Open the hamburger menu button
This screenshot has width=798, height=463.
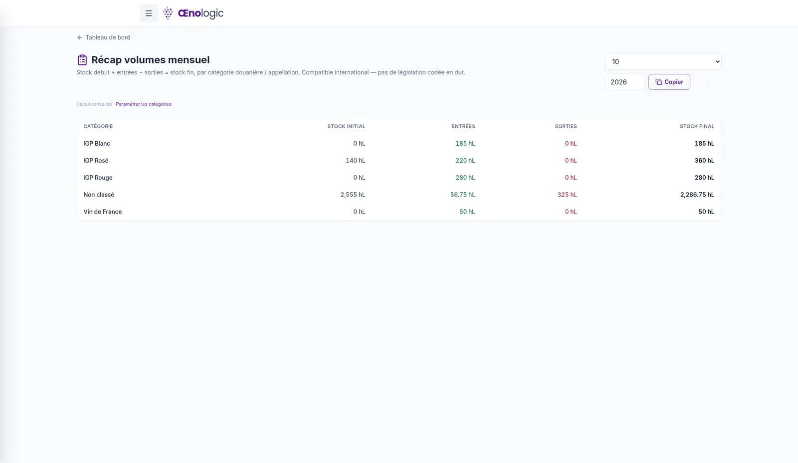click(x=149, y=13)
